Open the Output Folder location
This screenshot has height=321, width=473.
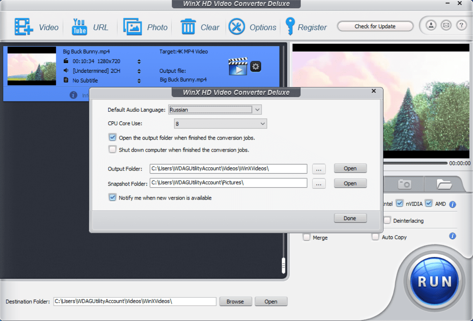pyautogui.click(x=350, y=168)
